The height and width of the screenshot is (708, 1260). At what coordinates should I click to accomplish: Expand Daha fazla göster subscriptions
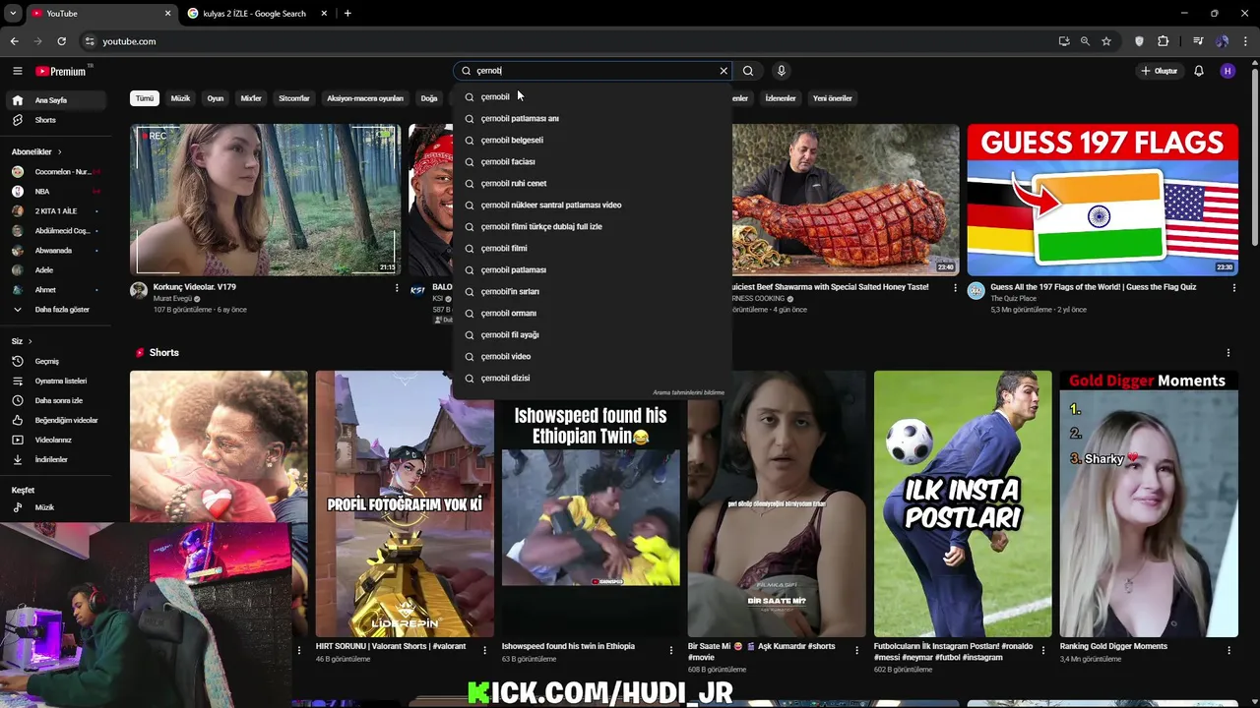coord(56,309)
